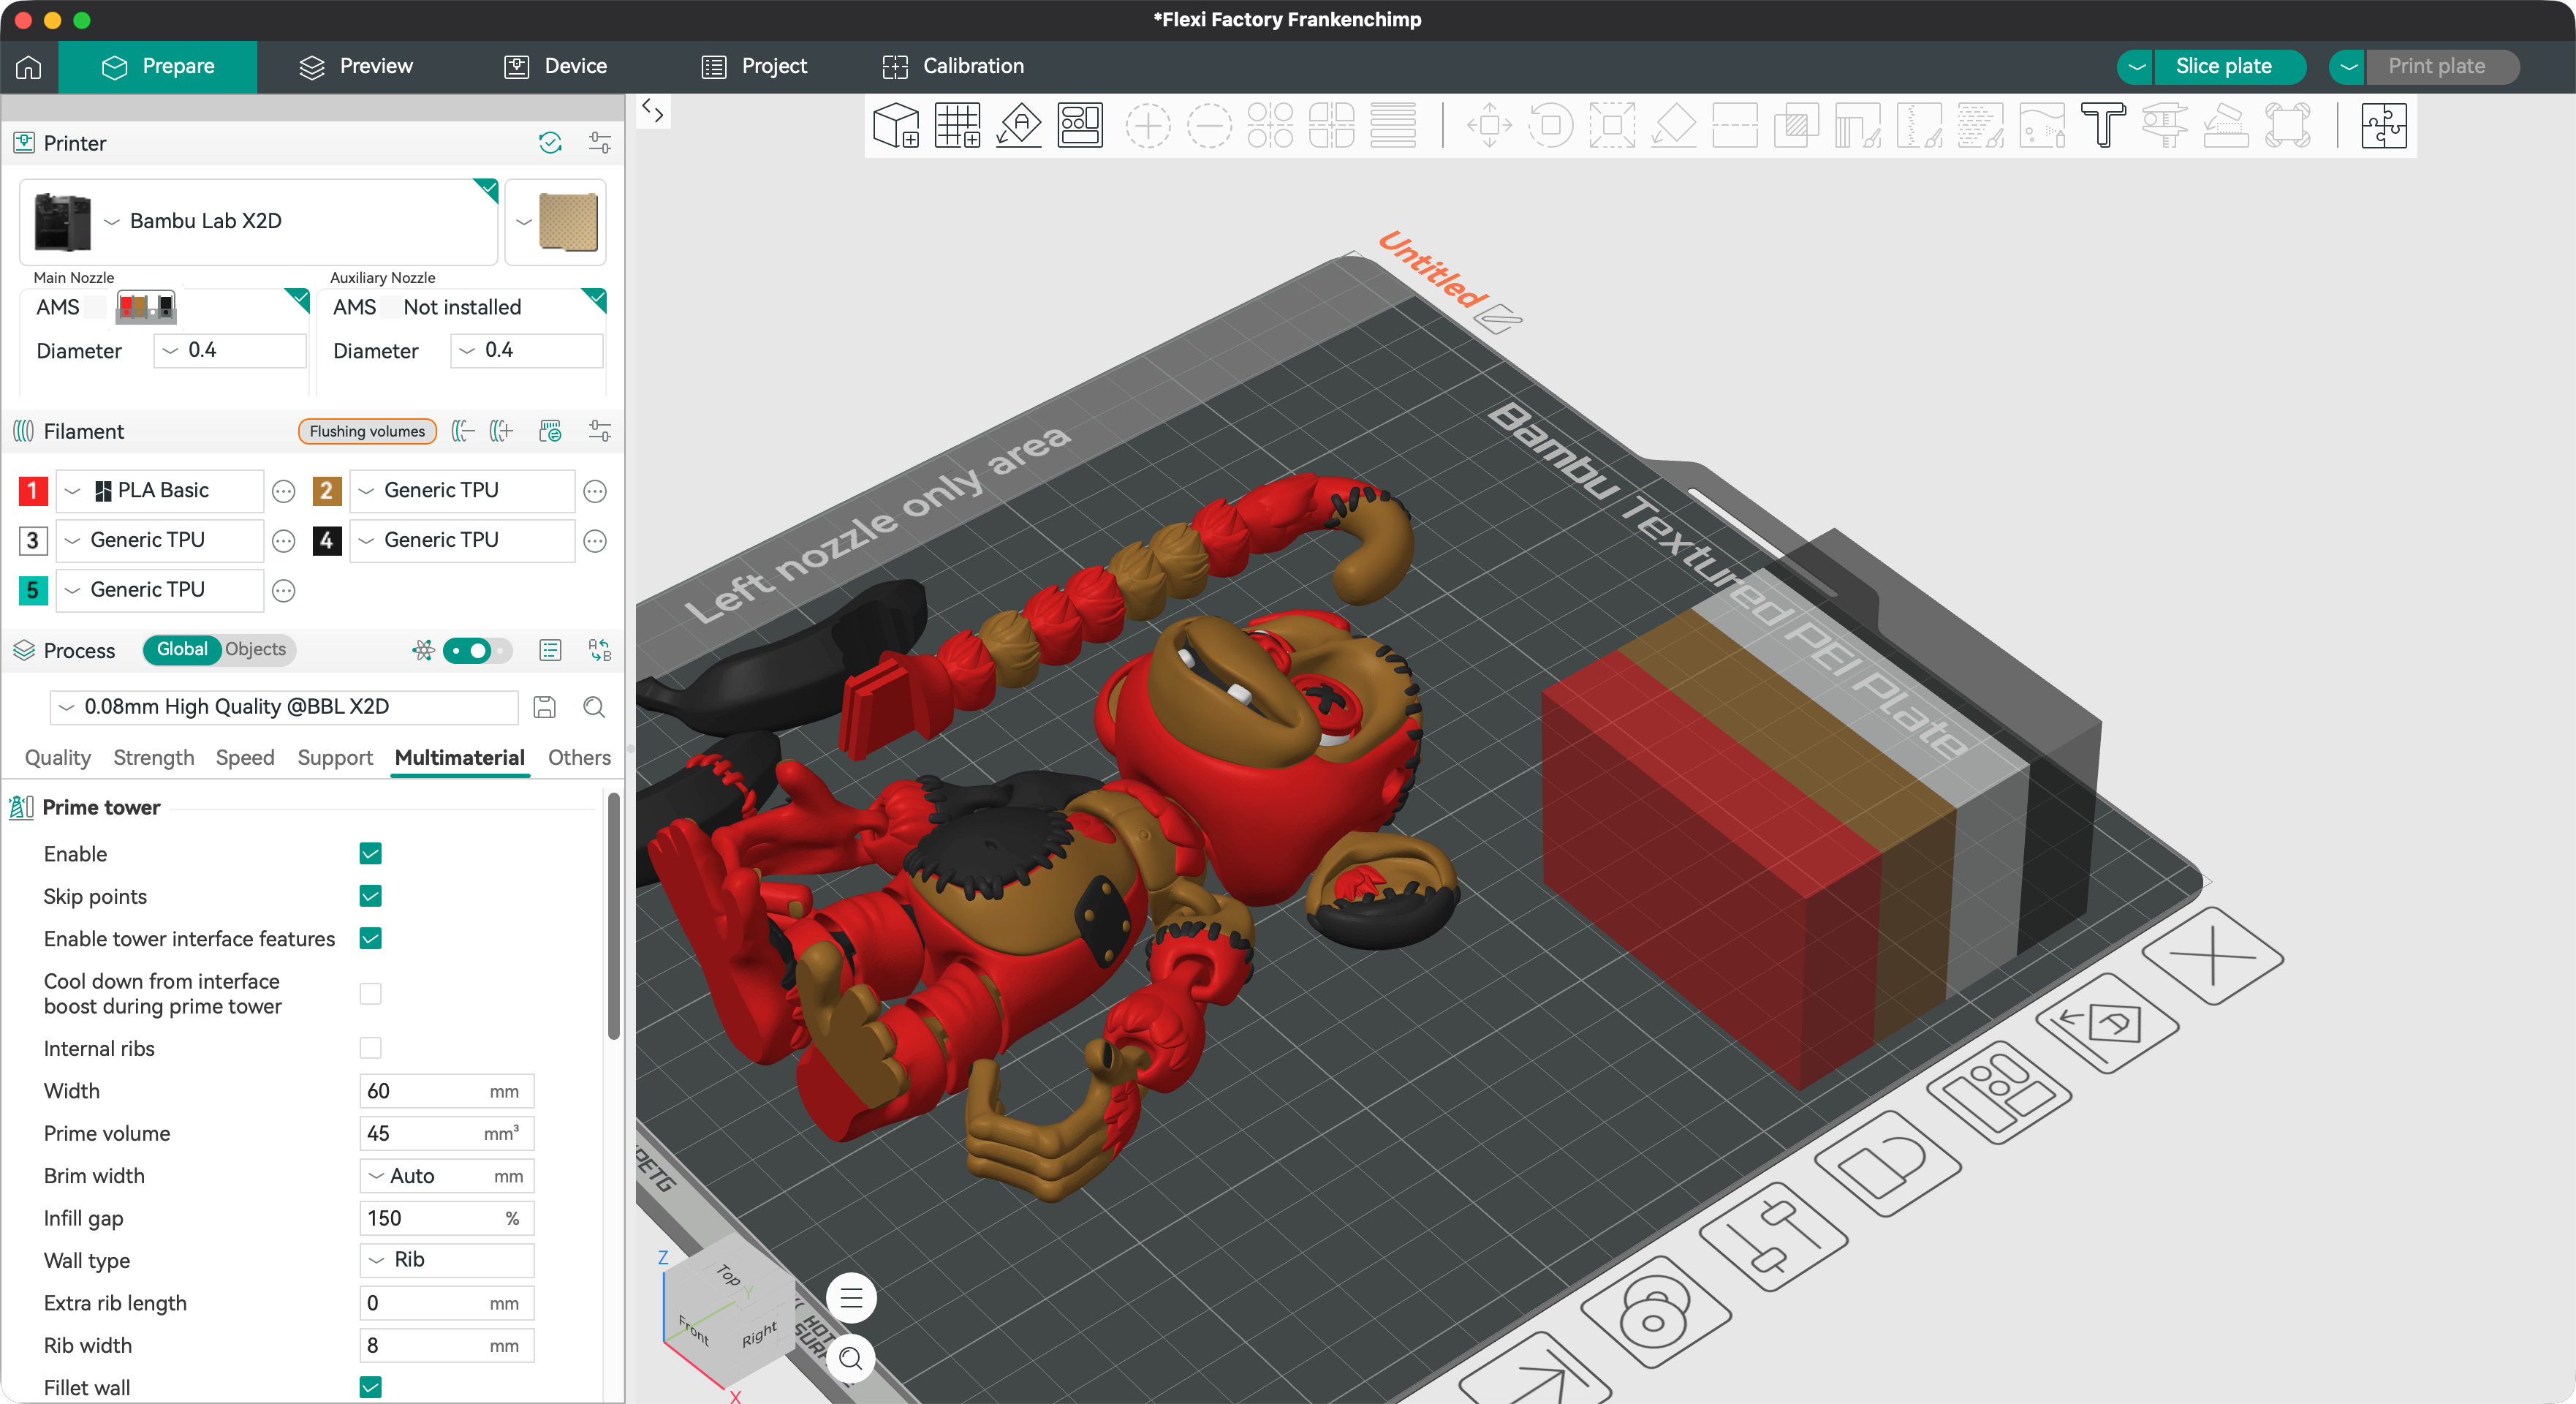Screen dimensions: 2576x1404
Task: Click the home icon in top bar
Action: click(29, 67)
